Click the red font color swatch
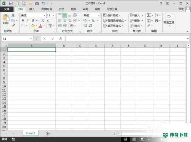The width and height of the screenshot is (191, 142). (x=40, y=26)
